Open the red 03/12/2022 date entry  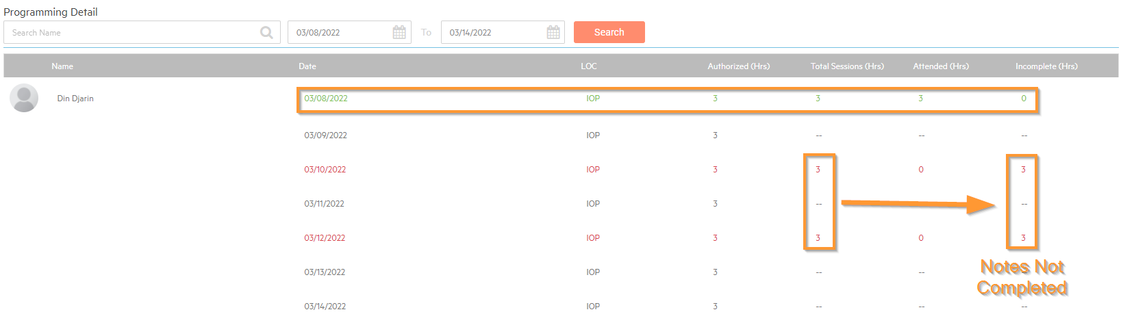325,238
